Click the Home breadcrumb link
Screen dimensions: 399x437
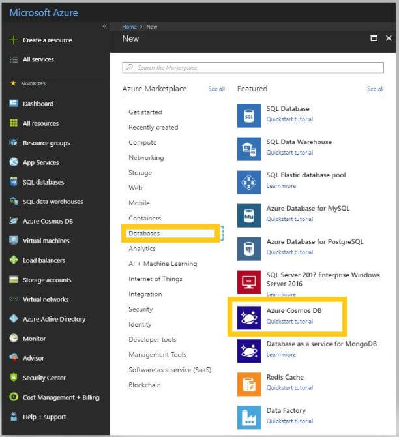(x=129, y=27)
